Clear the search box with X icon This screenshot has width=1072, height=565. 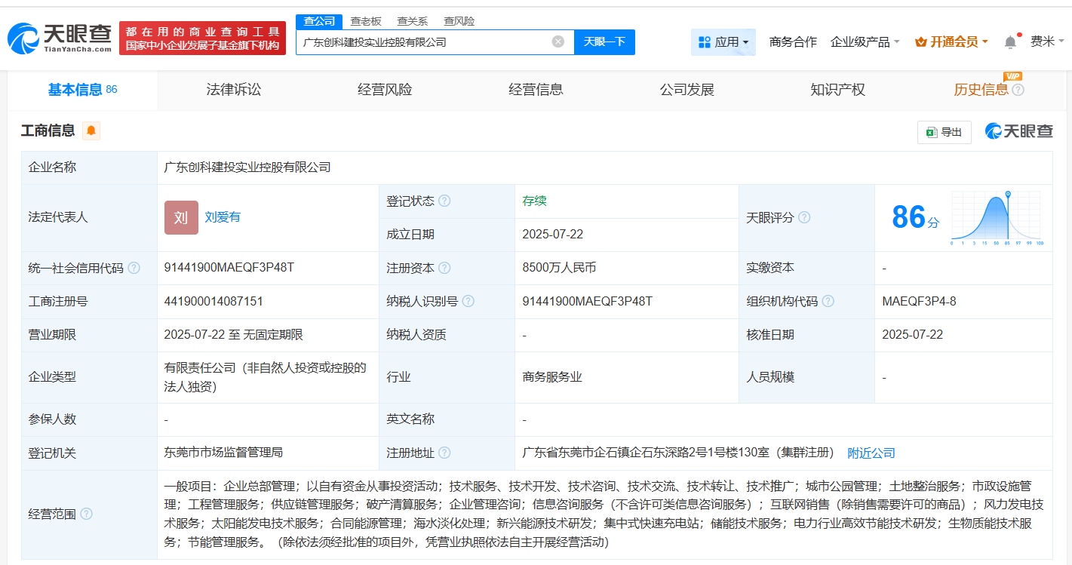pos(558,42)
